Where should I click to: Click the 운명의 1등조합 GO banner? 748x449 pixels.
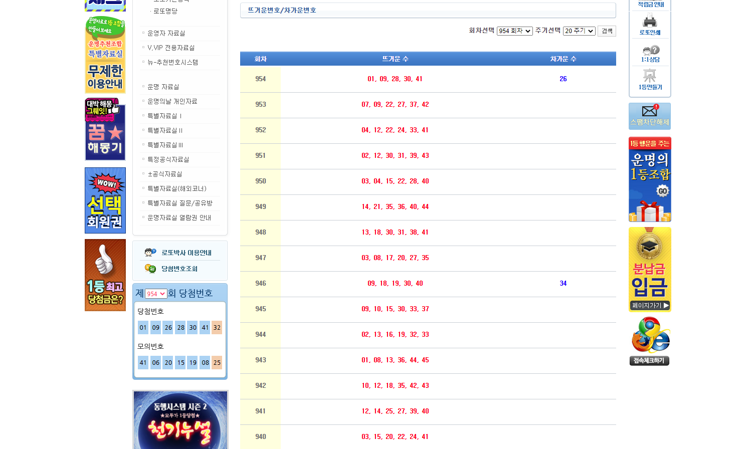[x=650, y=179]
